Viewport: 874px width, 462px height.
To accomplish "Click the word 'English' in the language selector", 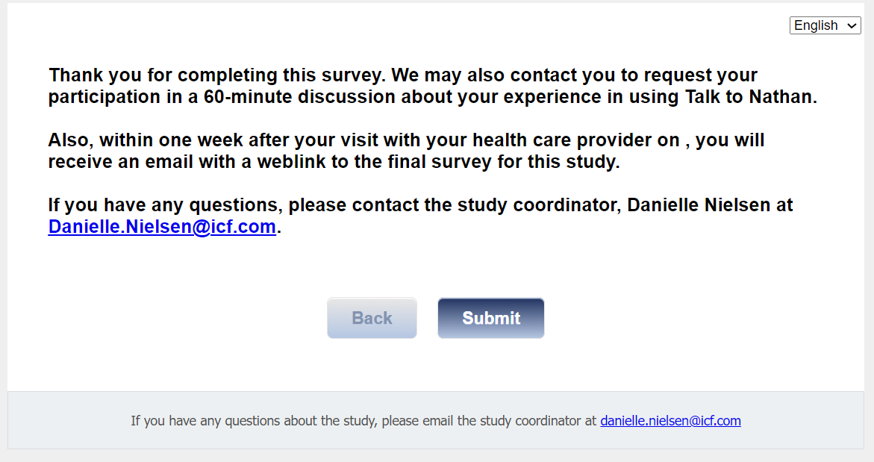I will pos(816,25).
